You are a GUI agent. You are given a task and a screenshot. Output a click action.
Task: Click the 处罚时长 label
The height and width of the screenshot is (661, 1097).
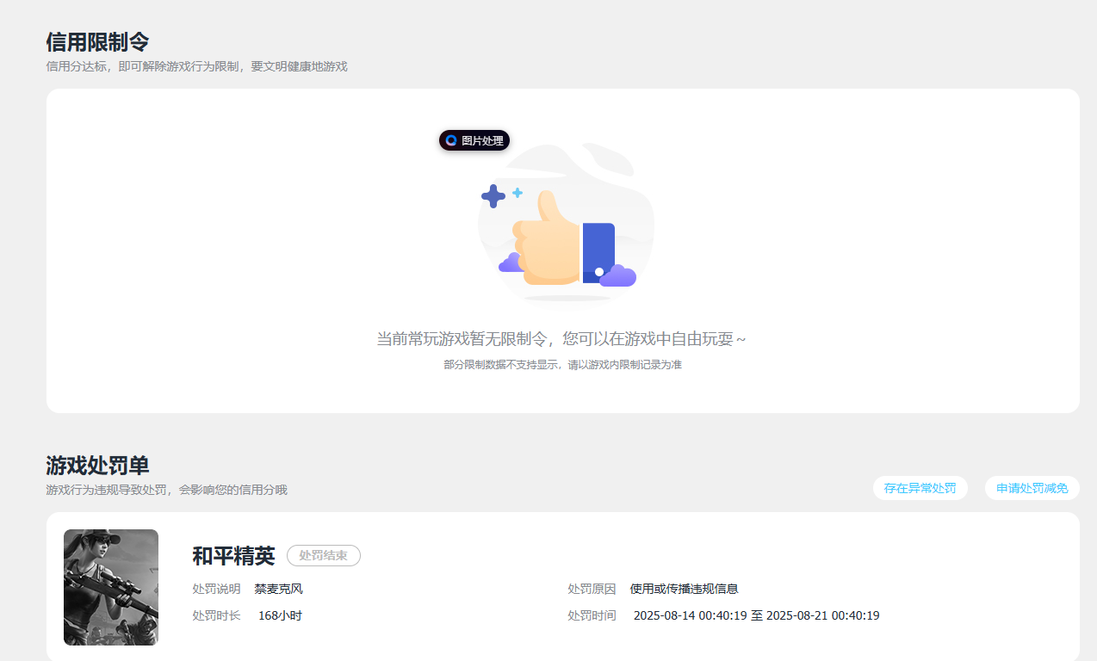coord(216,615)
